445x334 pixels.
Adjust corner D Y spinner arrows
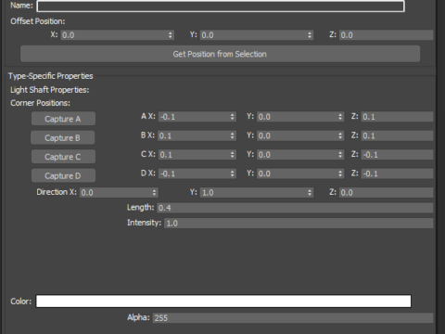(x=340, y=173)
